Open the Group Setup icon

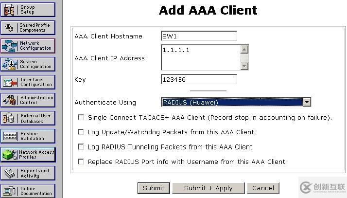coord(10,10)
